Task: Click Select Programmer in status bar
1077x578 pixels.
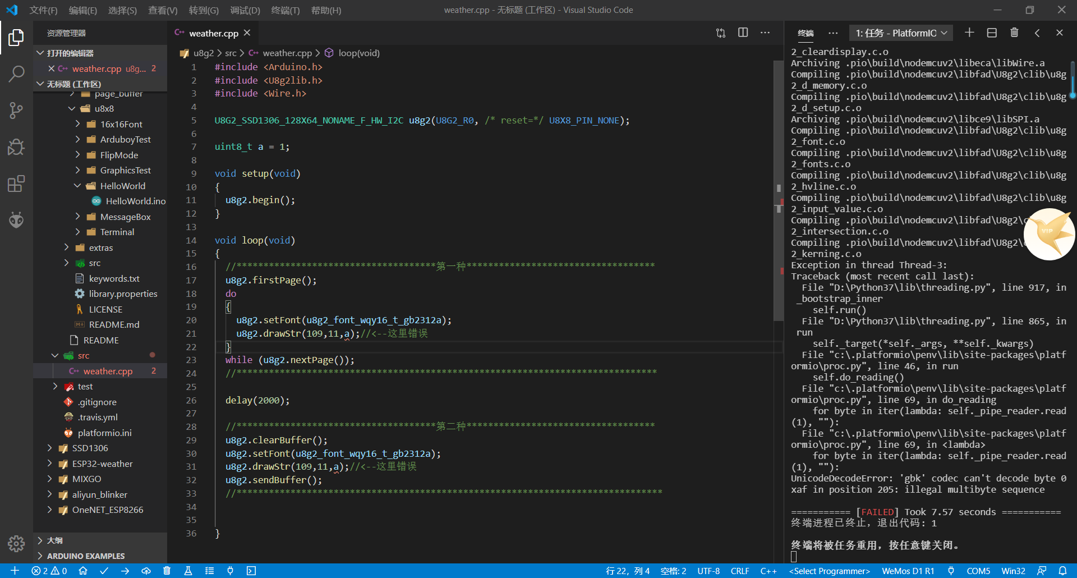Action: 829,571
